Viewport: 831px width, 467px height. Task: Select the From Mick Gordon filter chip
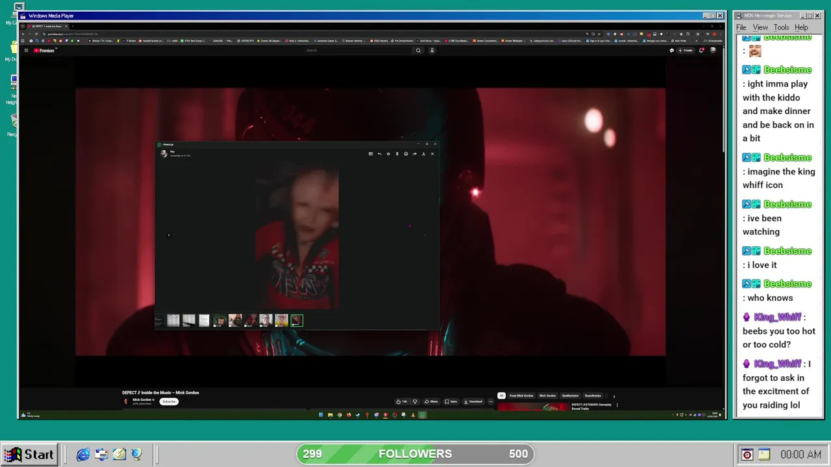click(521, 396)
